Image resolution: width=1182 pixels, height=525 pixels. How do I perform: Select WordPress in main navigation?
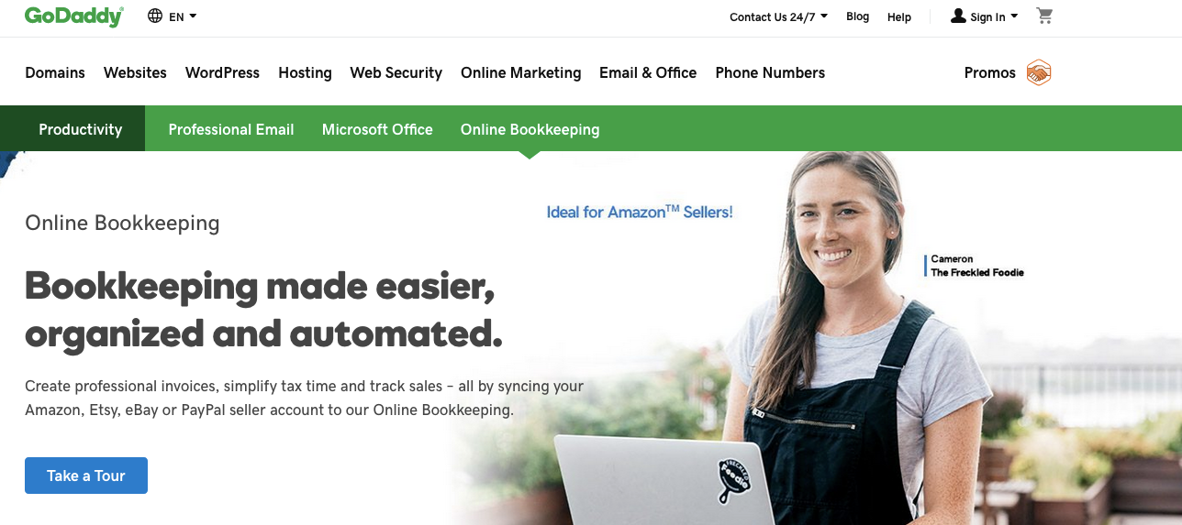tap(222, 72)
